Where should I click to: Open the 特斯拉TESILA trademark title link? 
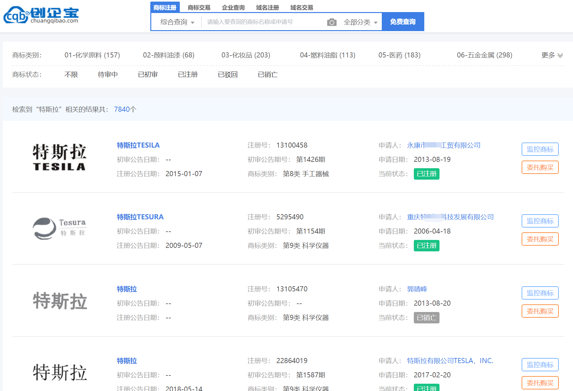pyautogui.click(x=138, y=145)
